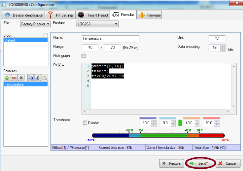Switch to RF Settings tab
243x171 pixels.
[x=60, y=15]
